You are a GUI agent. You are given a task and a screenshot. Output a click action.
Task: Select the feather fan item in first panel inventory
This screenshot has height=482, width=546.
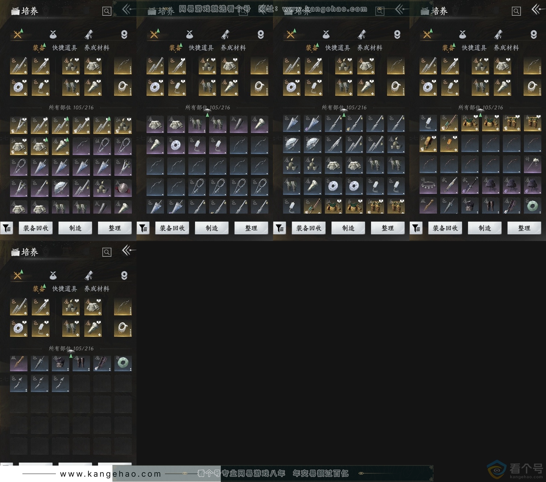point(61,188)
